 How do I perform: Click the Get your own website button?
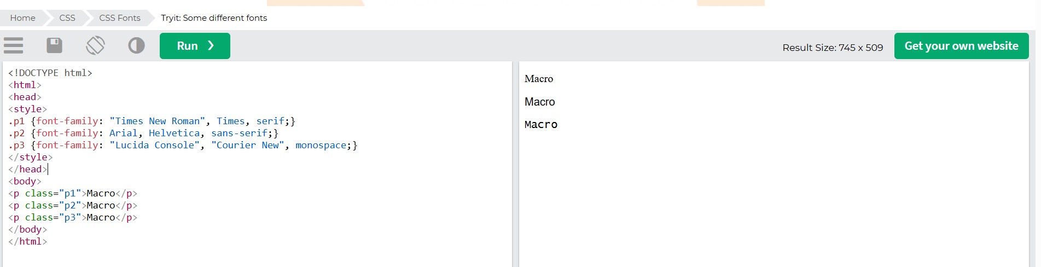tap(961, 46)
